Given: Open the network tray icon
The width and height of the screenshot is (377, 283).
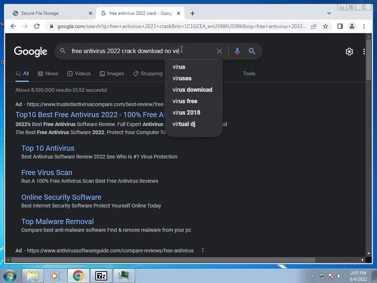Looking at the screenshot, I should pos(322,276).
